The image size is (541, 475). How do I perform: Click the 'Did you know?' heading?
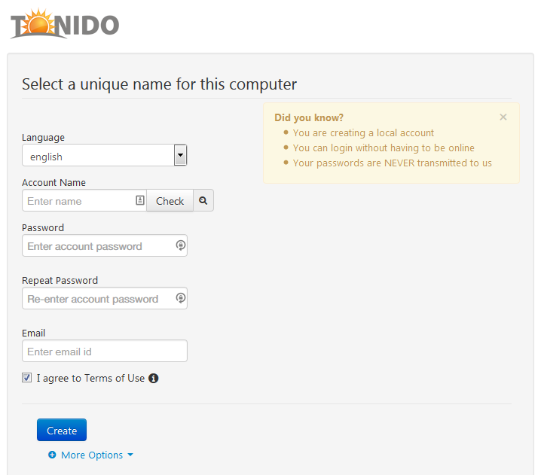(x=309, y=117)
